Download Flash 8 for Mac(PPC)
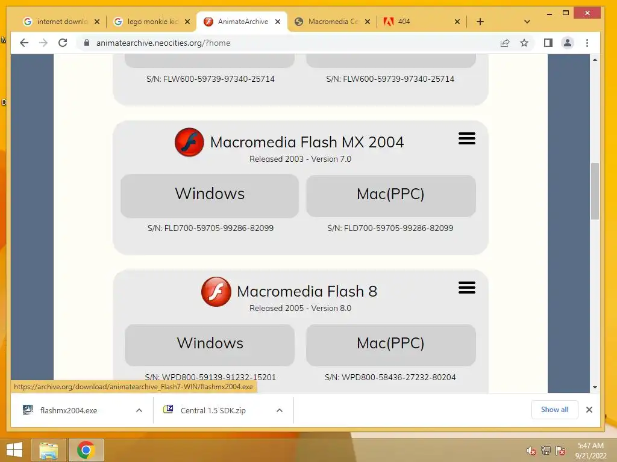The height and width of the screenshot is (462, 617). pos(390,345)
